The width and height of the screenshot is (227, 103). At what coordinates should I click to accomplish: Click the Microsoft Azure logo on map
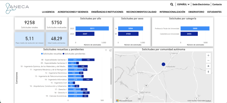pyautogui.click(x=124, y=101)
